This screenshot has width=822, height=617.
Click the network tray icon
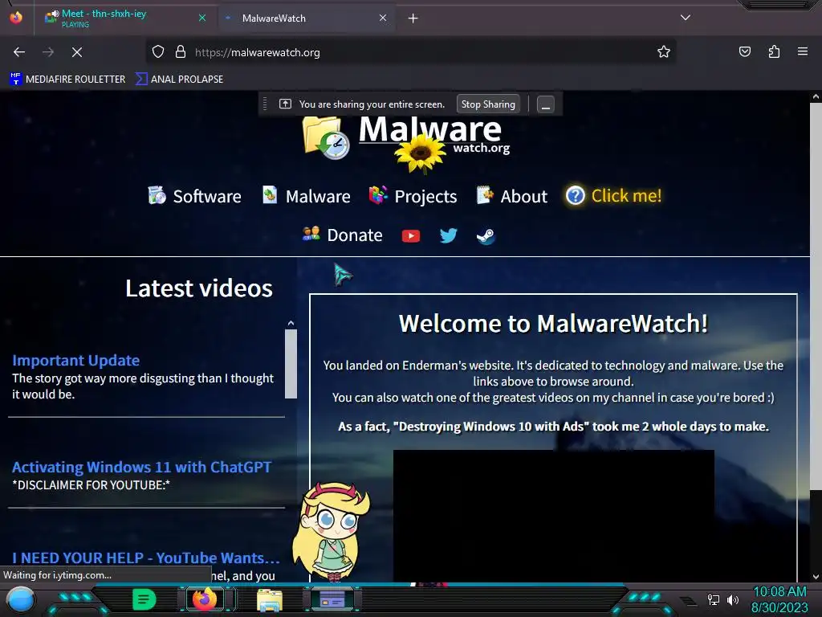click(x=713, y=599)
